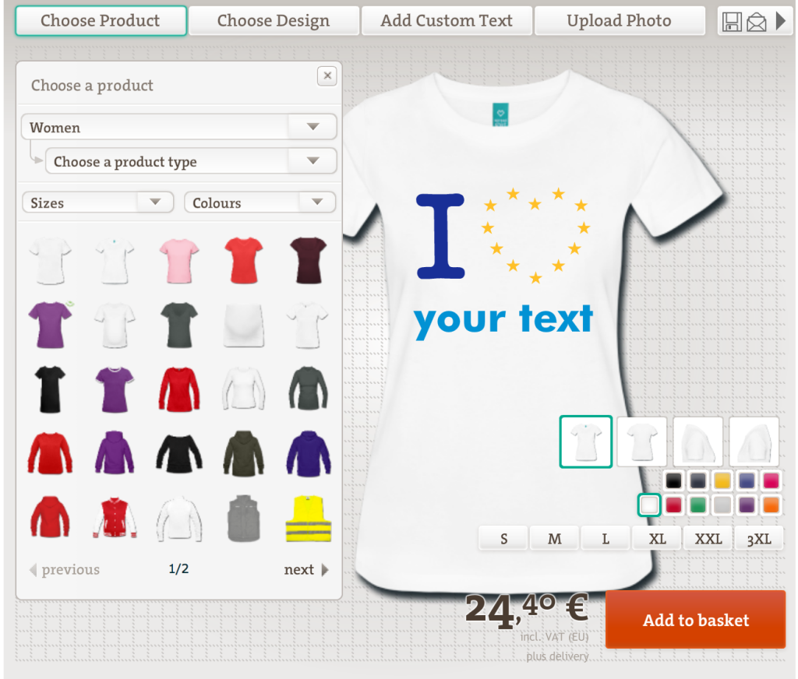Click the save floppy disk icon
This screenshot has height=679, width=798.
tap(731, 21)
